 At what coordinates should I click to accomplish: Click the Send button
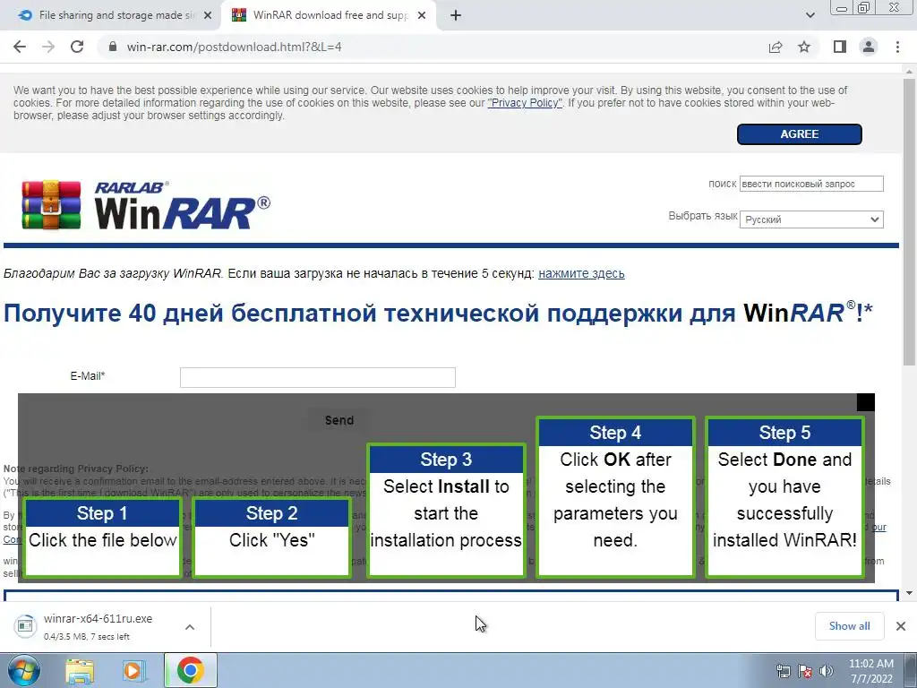[x=339, y=420]
